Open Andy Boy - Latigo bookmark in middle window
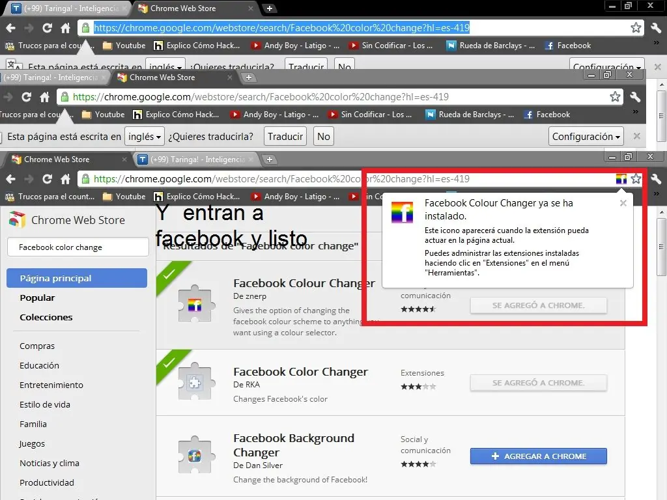667x500 pixels. (274, 115)
